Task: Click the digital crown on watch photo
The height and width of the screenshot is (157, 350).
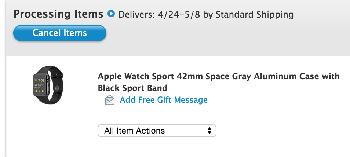Action: click(48, 80)
